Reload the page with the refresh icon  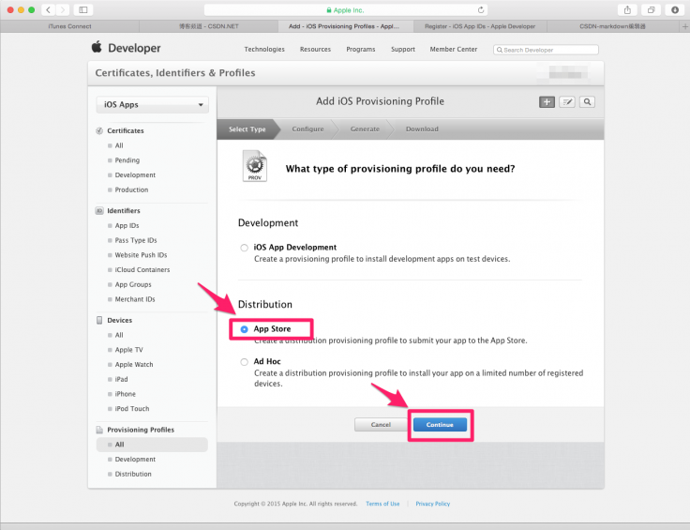[481, 9]
